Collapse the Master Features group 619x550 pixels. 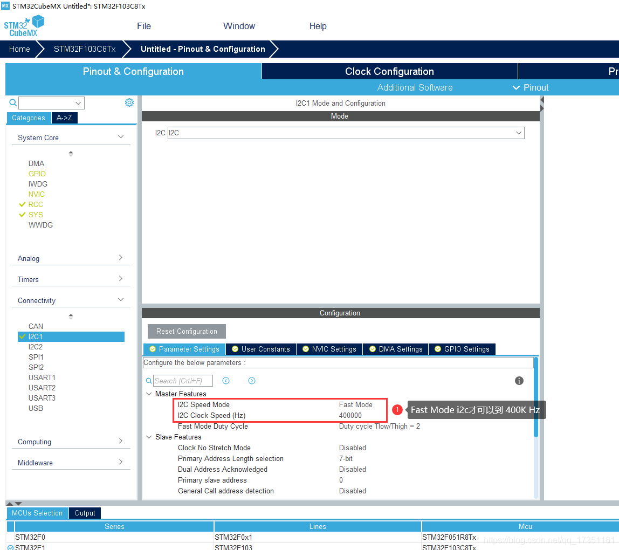point(149,394)
